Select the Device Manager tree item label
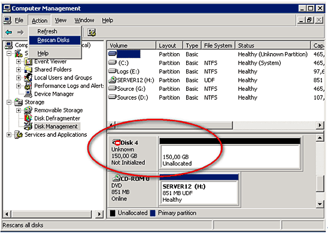328x234 pixels. pyautogui.click(x=54, y=94)
